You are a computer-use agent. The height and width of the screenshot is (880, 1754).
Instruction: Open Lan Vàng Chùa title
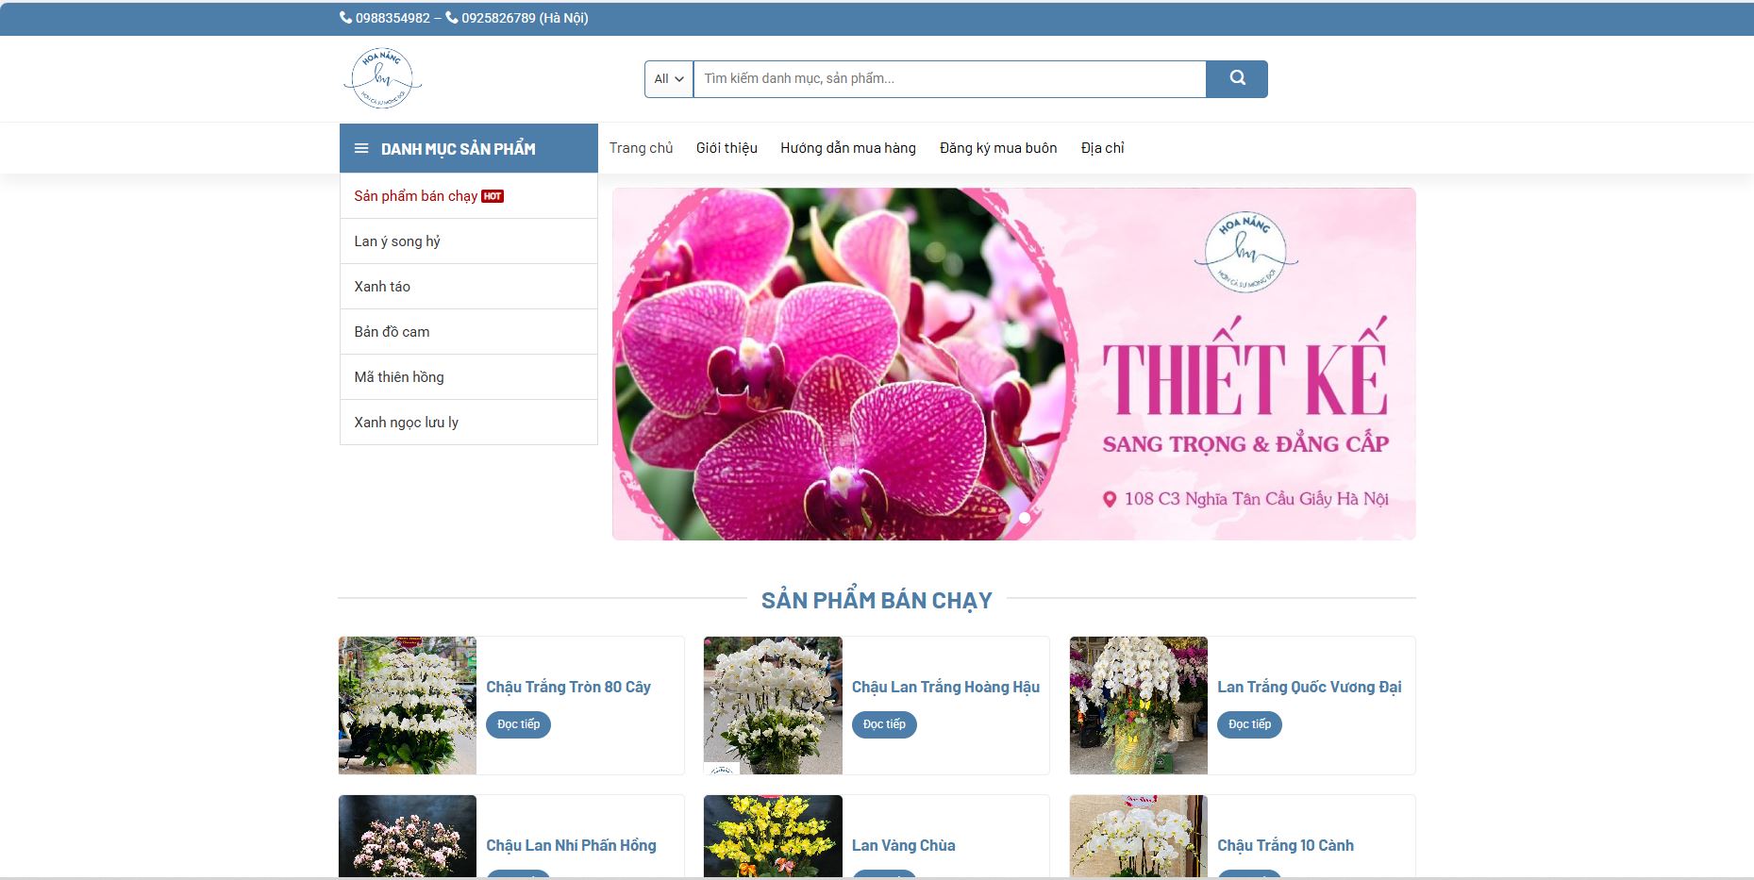tap(904, 845)
